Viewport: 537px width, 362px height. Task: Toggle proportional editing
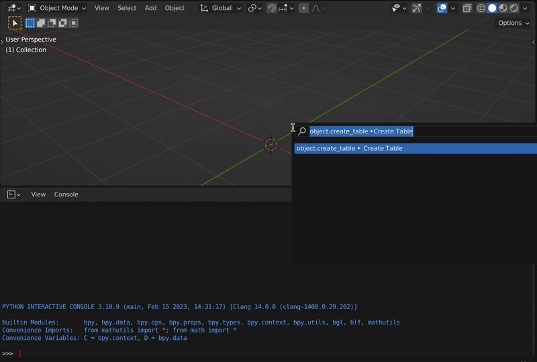coord(303,8)
